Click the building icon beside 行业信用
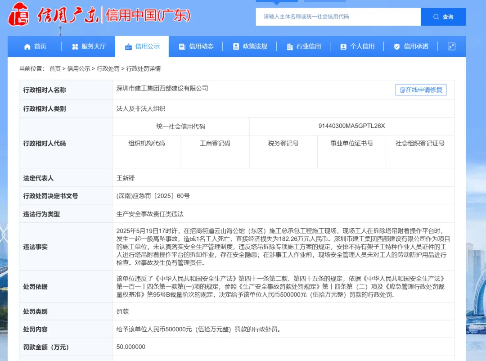The image size is (486, 361). click(290, 46)
